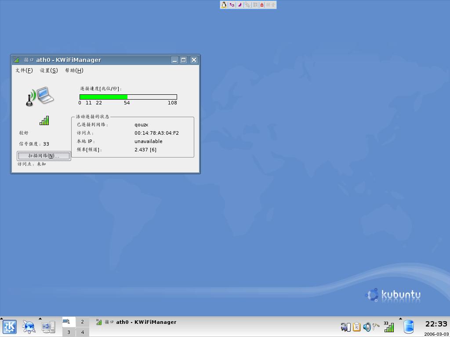
Task: Click the wifi signal 33 tray icon
Action: click(389, 326)
